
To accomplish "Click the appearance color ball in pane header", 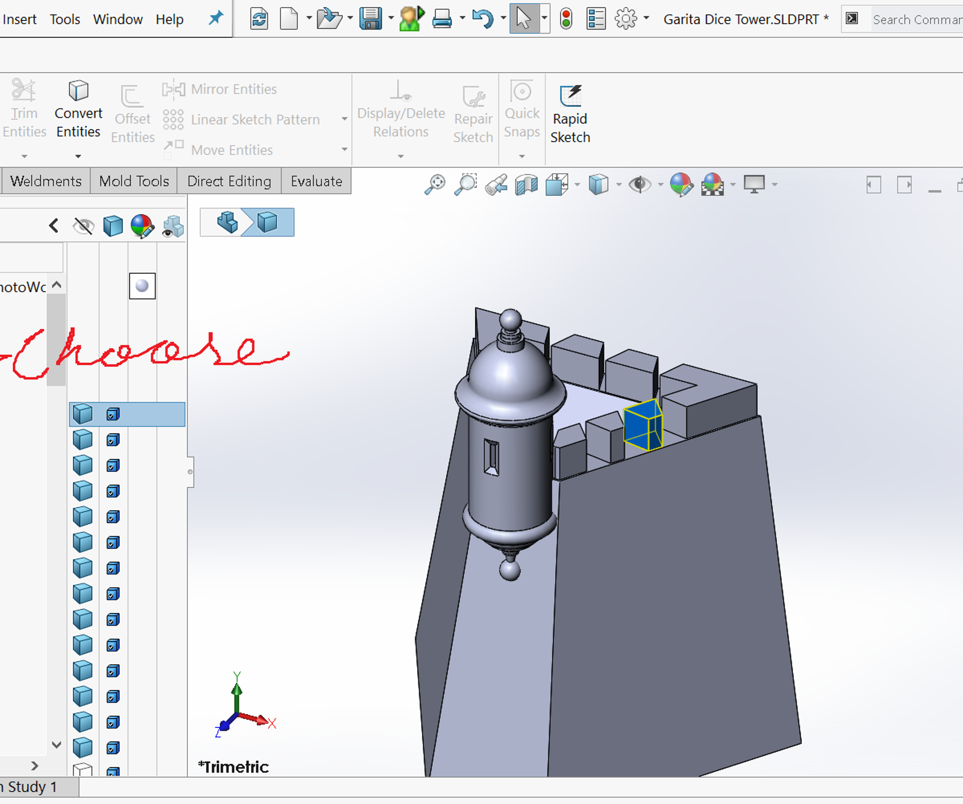I will coord(142,226).
